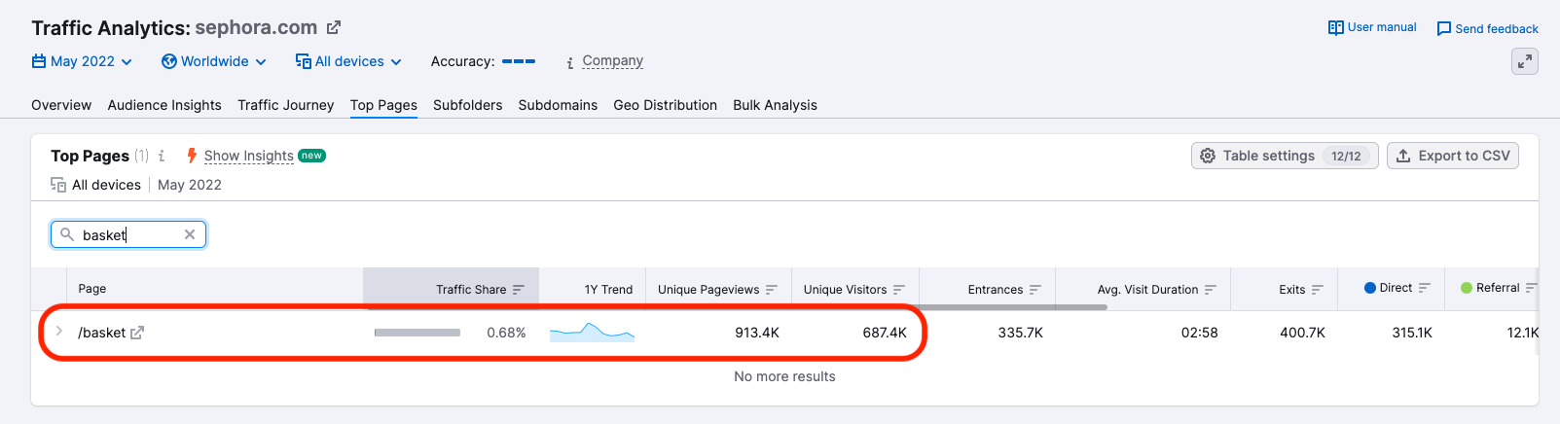Switch to Geo Distribution tab
The height and width of the screenshot is (424, 1560).
(x=665, y=105)
